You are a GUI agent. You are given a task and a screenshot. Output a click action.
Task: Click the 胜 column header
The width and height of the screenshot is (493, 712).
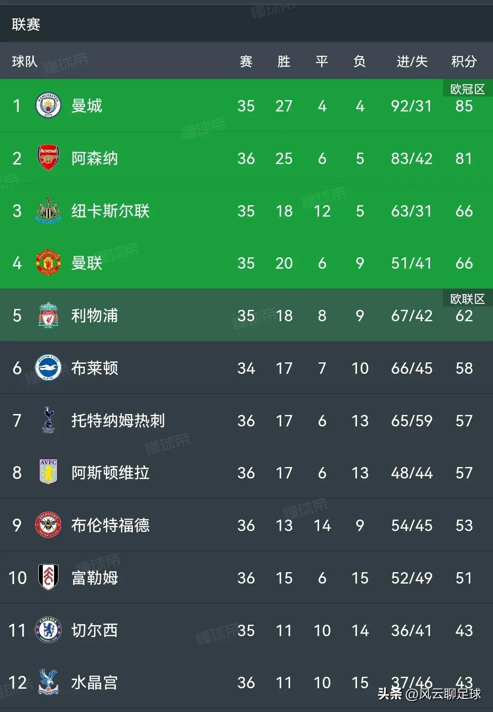click(284, 61)
